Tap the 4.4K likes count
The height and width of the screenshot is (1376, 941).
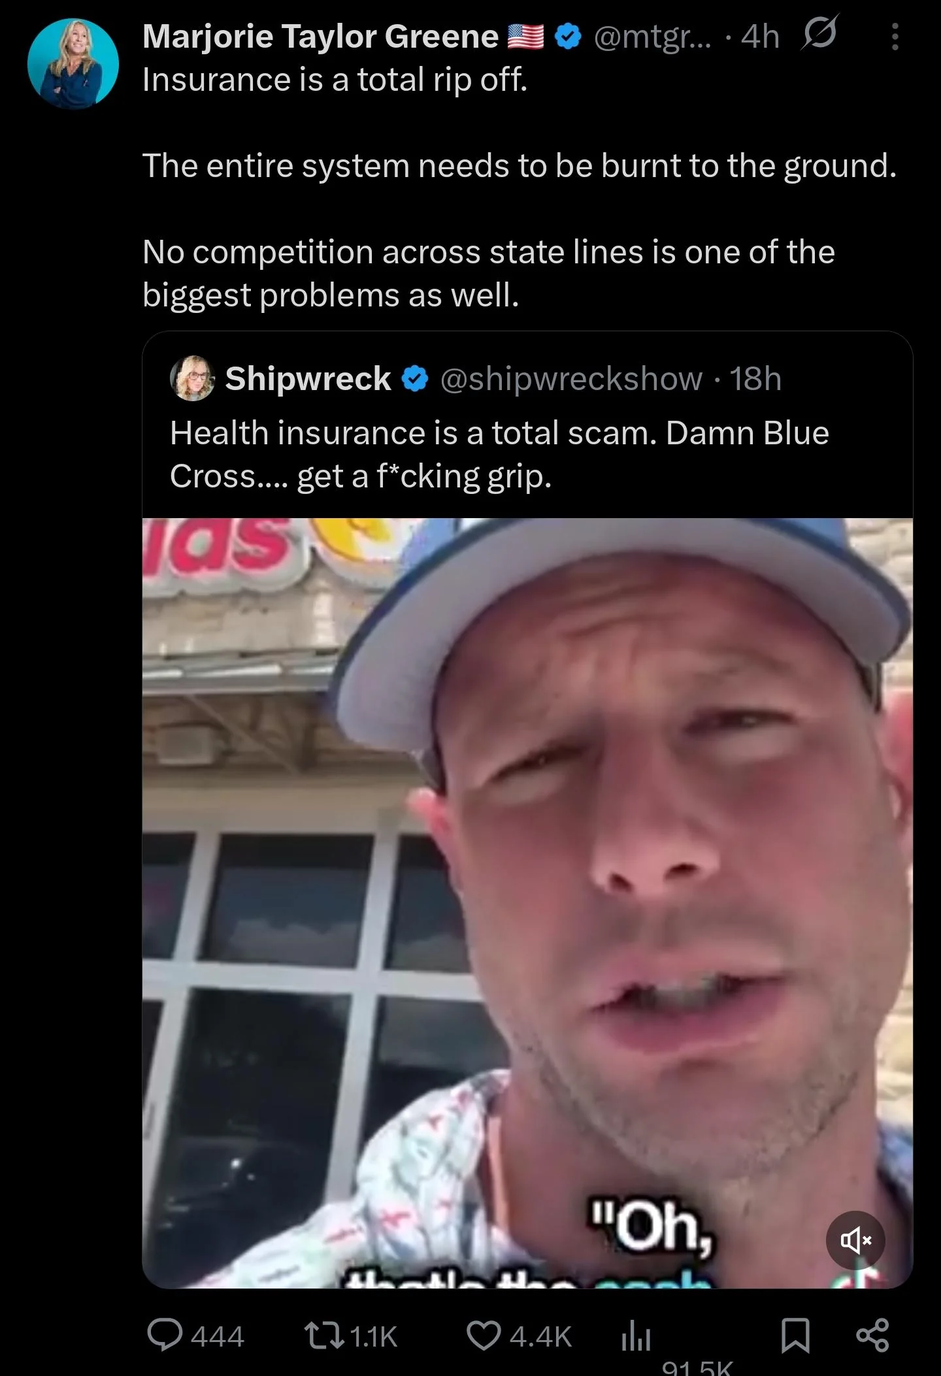tap(540, 1336)
